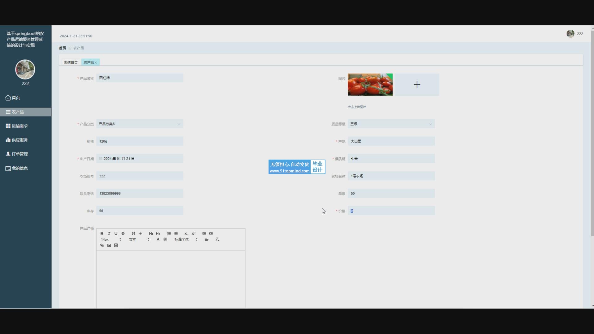Click the 点击上传图片 hint text
The image size is (594, 334).
pyautogui.click(x=357, y=107)
